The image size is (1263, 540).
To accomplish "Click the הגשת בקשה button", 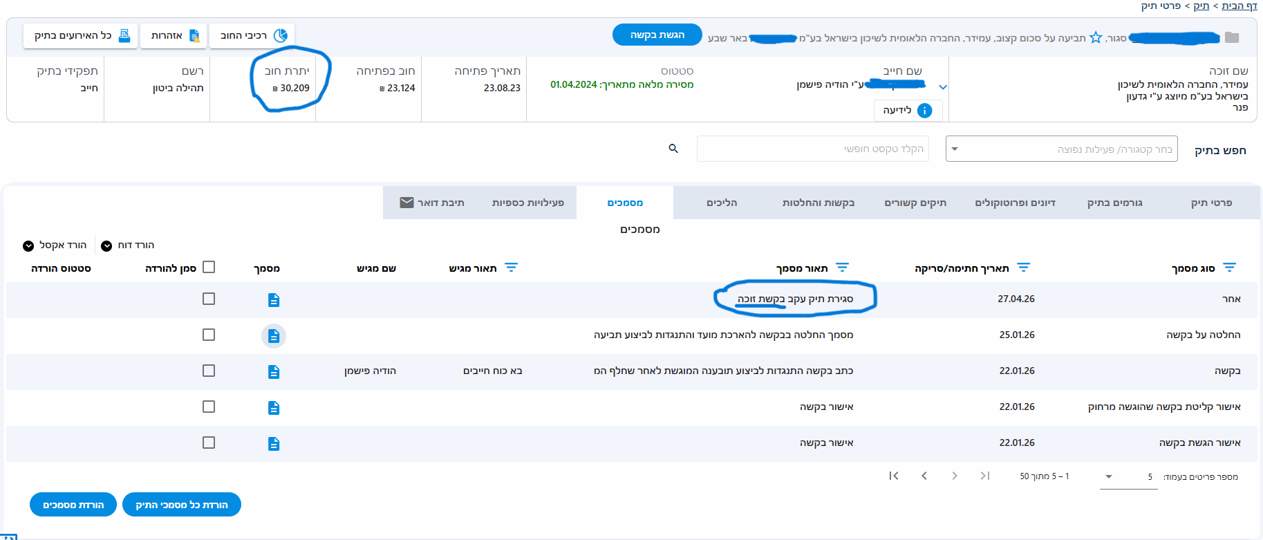I will [x=657, y=35].
